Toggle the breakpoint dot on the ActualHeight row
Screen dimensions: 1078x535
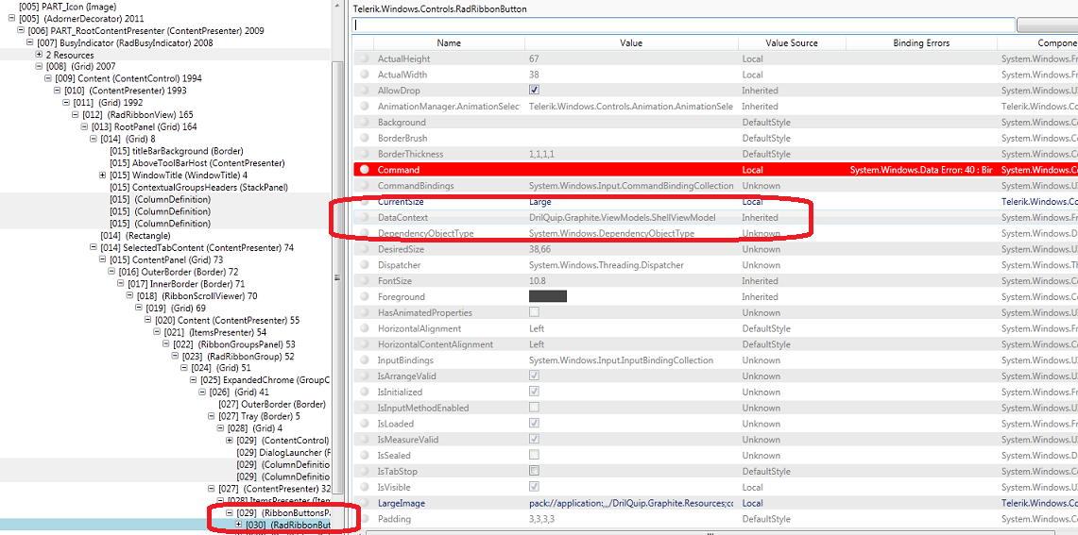pyautogui.click(x=365, y=59)
